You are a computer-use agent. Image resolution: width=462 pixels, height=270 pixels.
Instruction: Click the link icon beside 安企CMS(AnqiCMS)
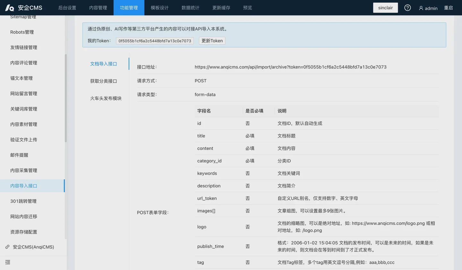point(8,247)
